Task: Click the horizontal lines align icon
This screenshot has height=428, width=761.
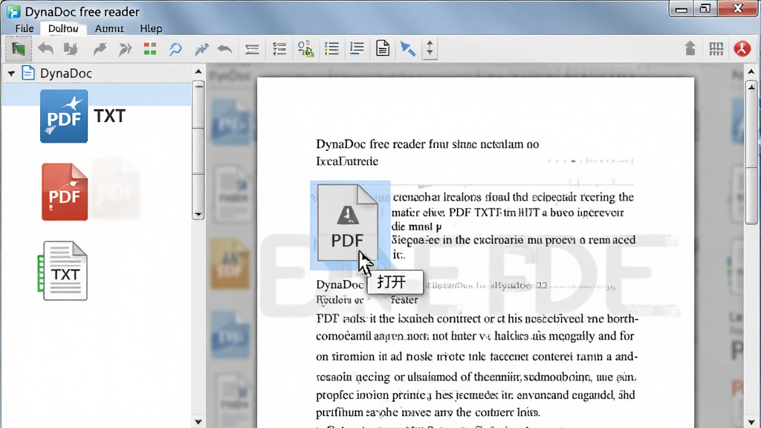Action: [252, 48]
